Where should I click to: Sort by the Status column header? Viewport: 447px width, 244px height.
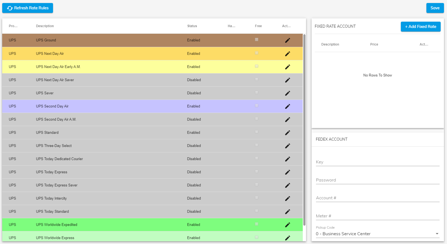pos(192,26)
